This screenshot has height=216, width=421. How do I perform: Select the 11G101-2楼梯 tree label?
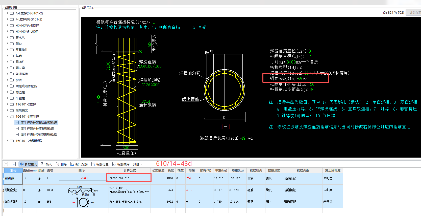click(x=26, y=104)
